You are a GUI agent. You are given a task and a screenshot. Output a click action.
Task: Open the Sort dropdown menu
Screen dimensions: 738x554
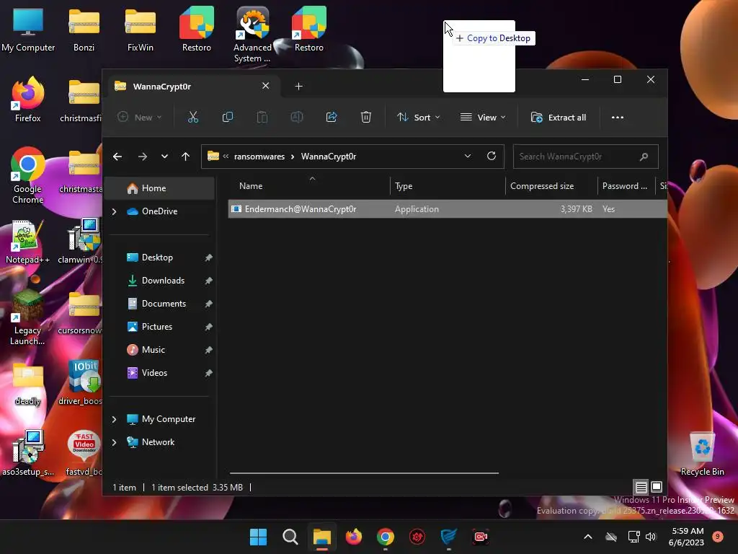[418, 118]
